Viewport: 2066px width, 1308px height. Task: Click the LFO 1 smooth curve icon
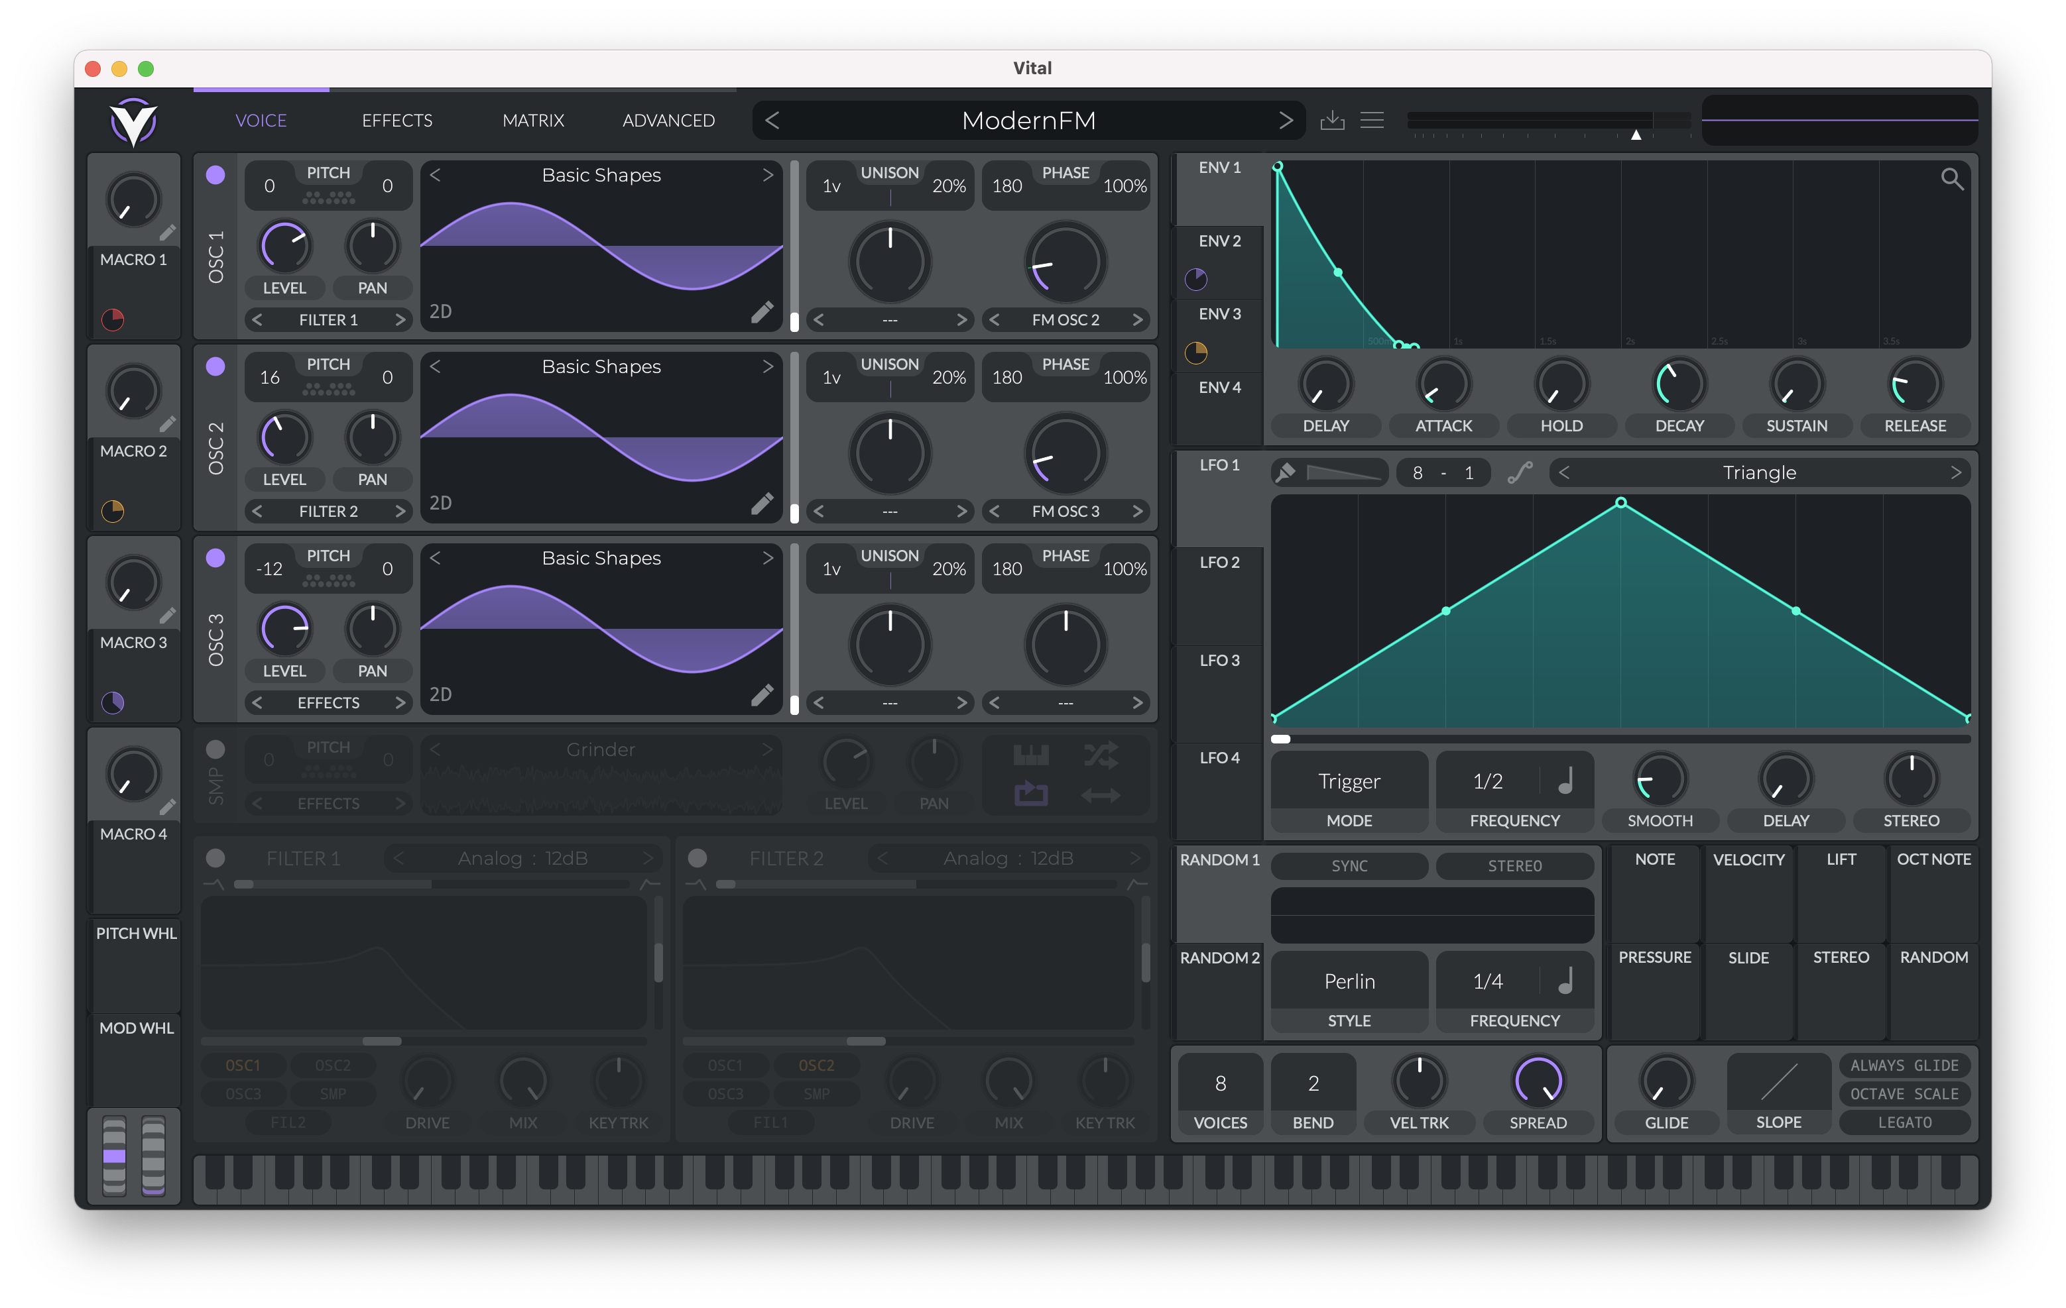1520,472
